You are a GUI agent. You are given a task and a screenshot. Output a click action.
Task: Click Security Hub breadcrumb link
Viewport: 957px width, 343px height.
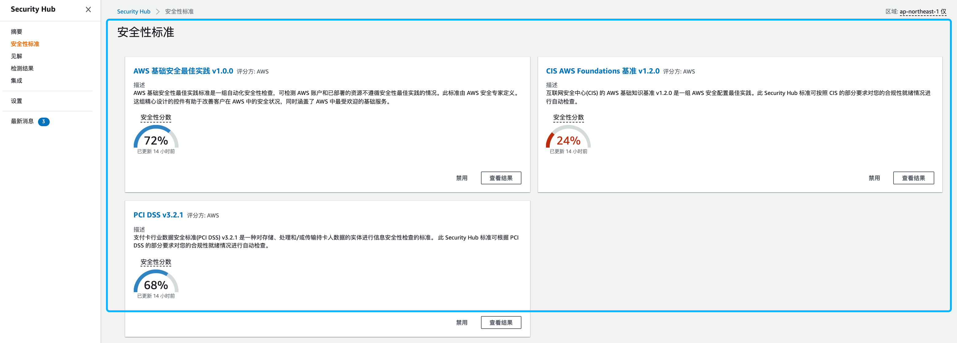(133, 12)
